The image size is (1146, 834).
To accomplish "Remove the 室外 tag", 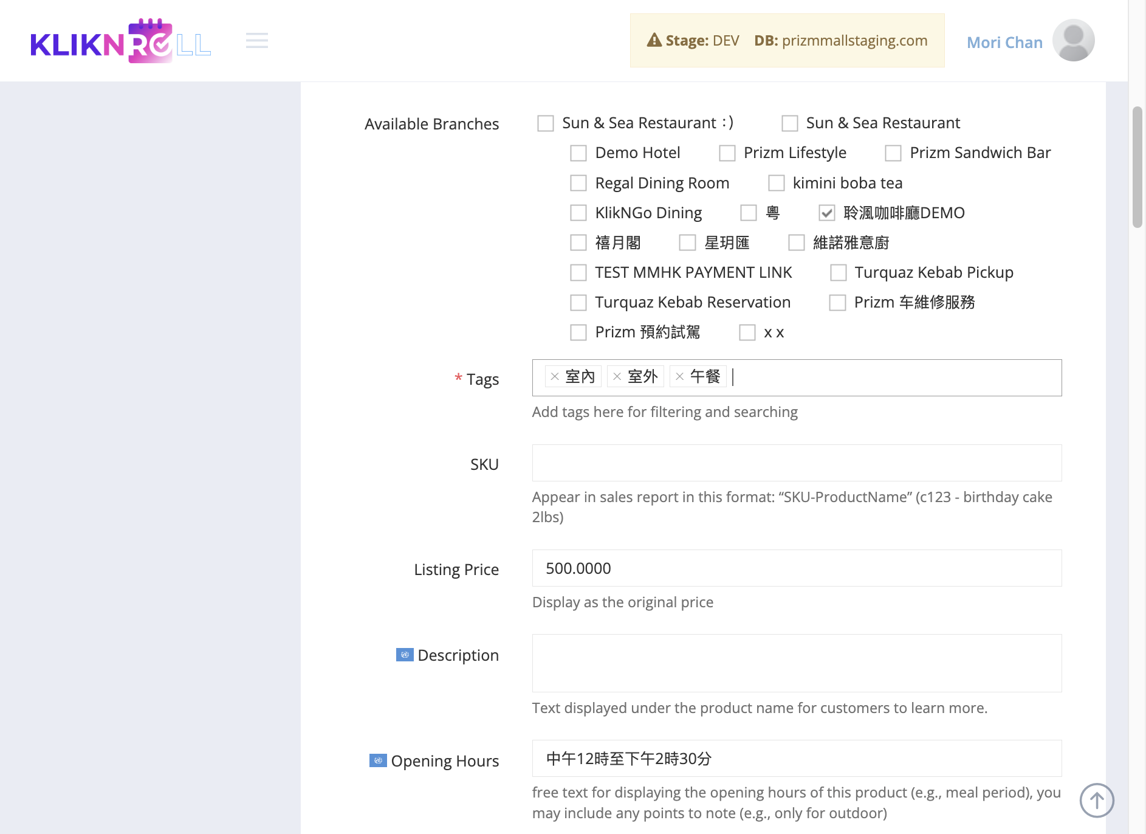I will coord(617,377).
